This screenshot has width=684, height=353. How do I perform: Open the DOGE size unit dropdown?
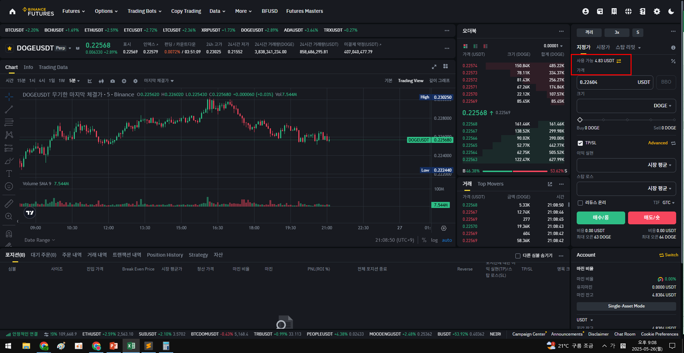[x=663, y=106]
